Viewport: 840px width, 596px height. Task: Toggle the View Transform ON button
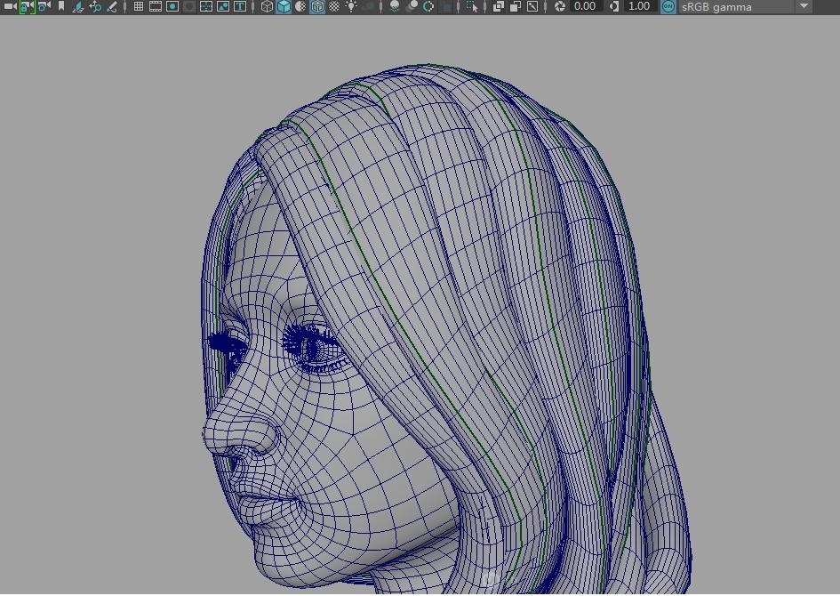pos(668,6)
